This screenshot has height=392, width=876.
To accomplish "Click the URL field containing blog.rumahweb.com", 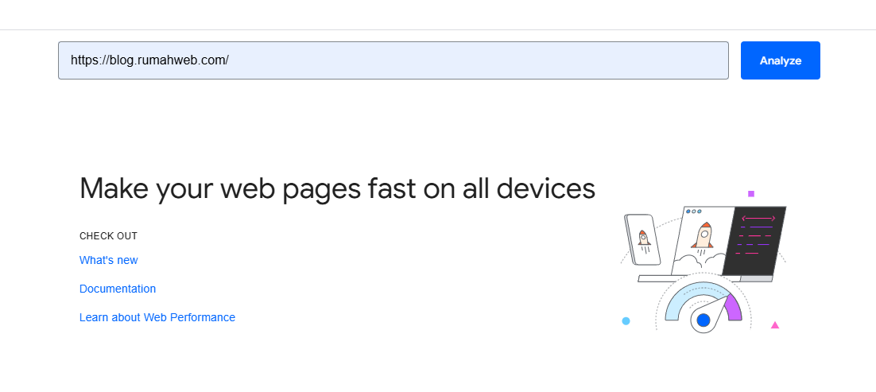I will 393,60.
